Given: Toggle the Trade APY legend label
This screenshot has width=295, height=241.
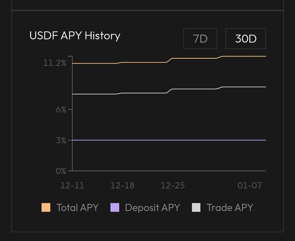Looking at the screenshot, I should tap(230, 207).
